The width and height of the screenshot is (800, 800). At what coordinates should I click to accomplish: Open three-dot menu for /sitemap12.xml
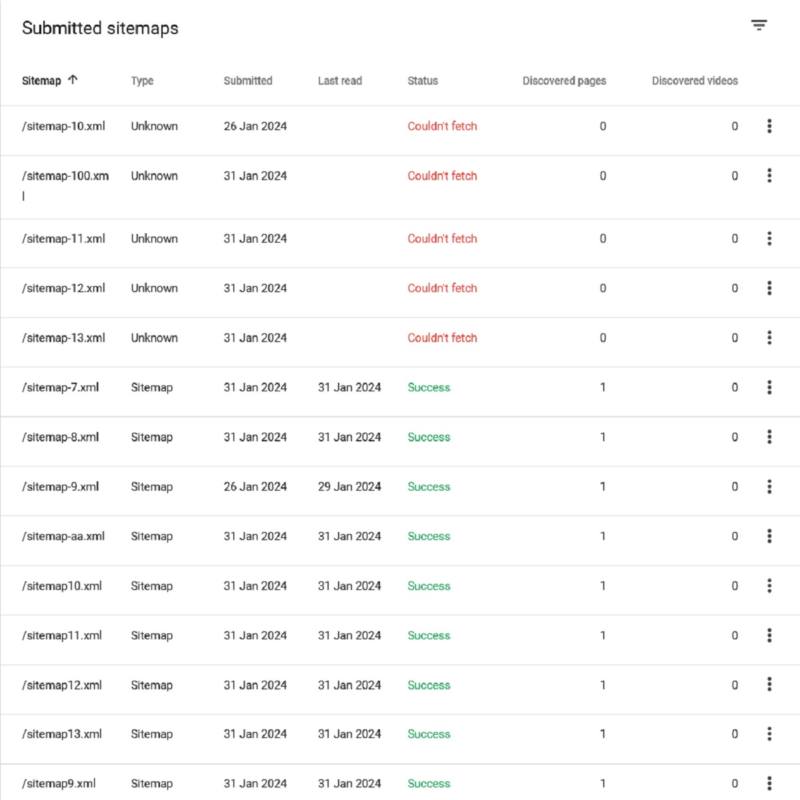(x=769, y=685)
